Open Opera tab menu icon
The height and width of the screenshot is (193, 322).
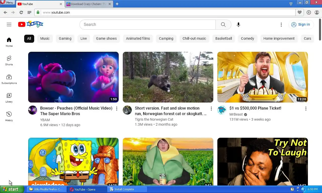pyautogui.click(x=291, y=4)
